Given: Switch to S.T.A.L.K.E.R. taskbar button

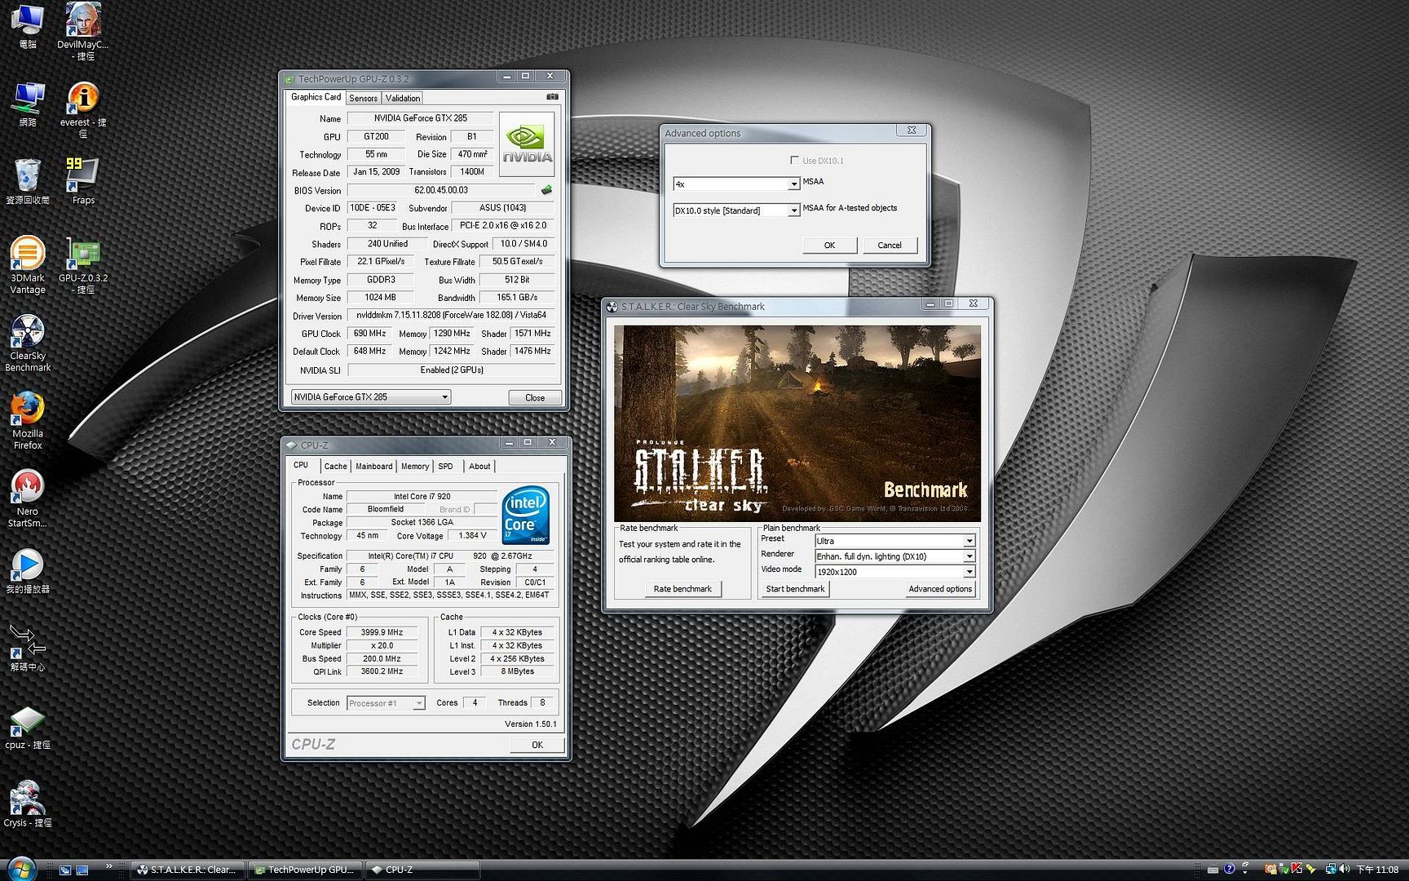Looking at the screenshot, I should pyautogui.click(x=187, y=870).
